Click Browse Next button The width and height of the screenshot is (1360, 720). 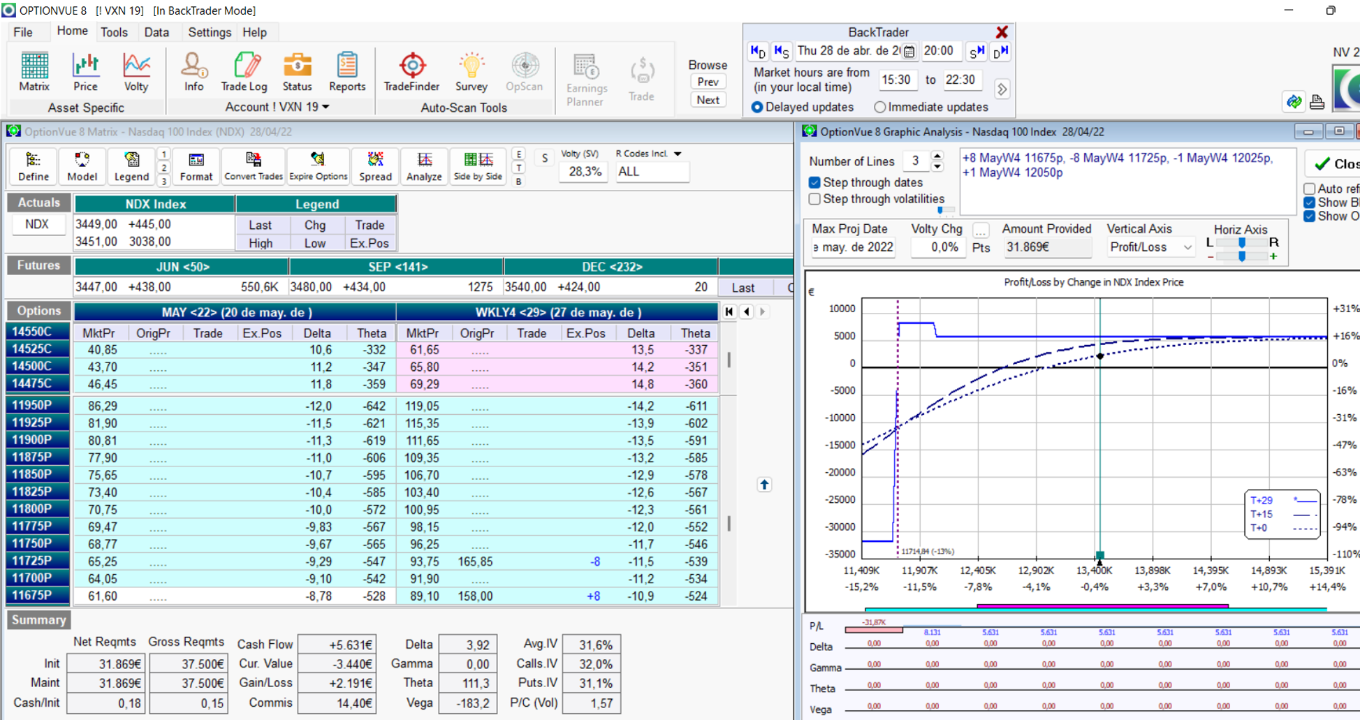coord(708,100)
